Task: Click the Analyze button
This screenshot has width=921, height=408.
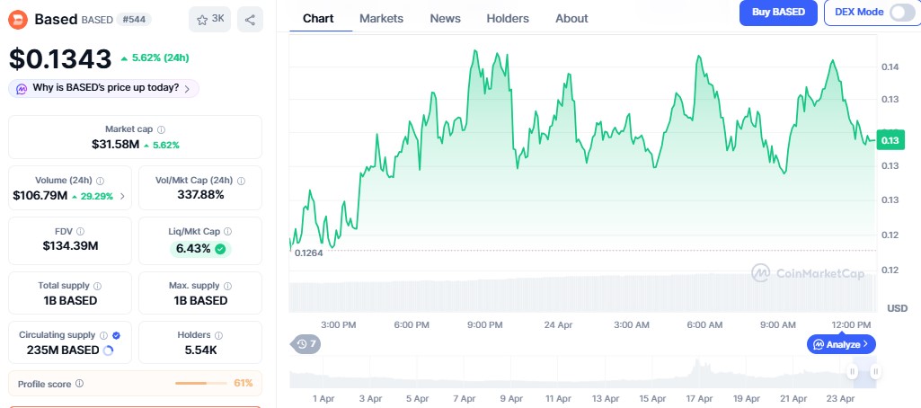Action: (841, 344)
